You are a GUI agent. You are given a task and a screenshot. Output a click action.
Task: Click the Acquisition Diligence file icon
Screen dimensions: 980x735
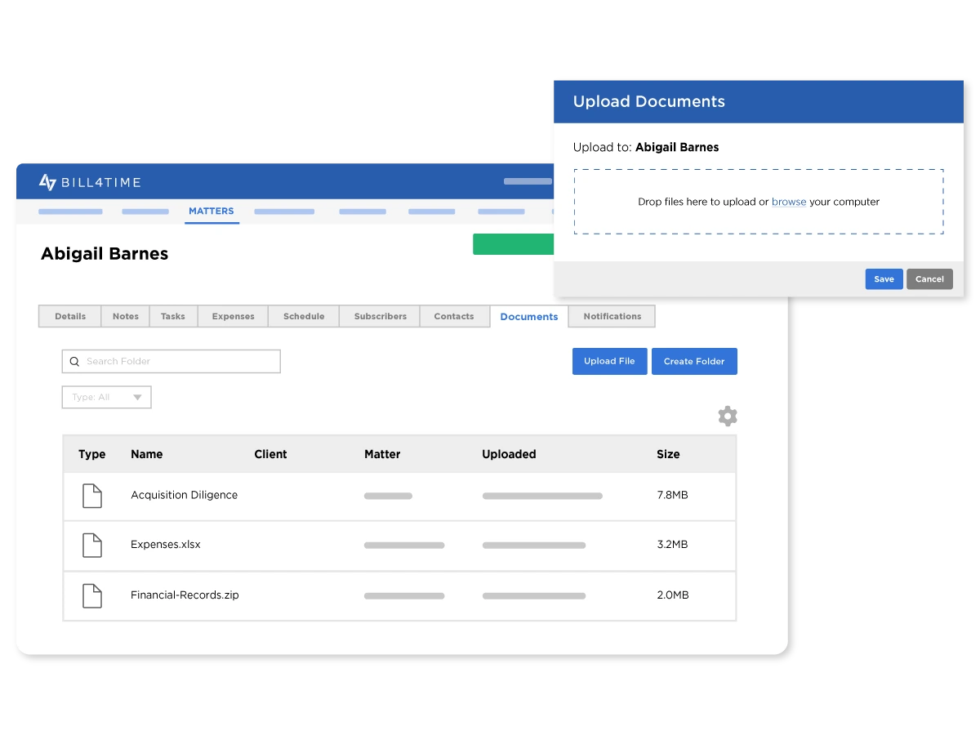click(x=92, y=496)
